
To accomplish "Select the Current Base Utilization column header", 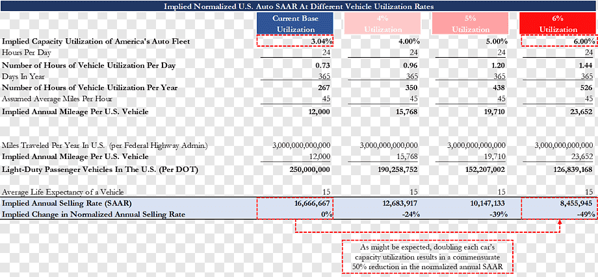I will point(296,23).
